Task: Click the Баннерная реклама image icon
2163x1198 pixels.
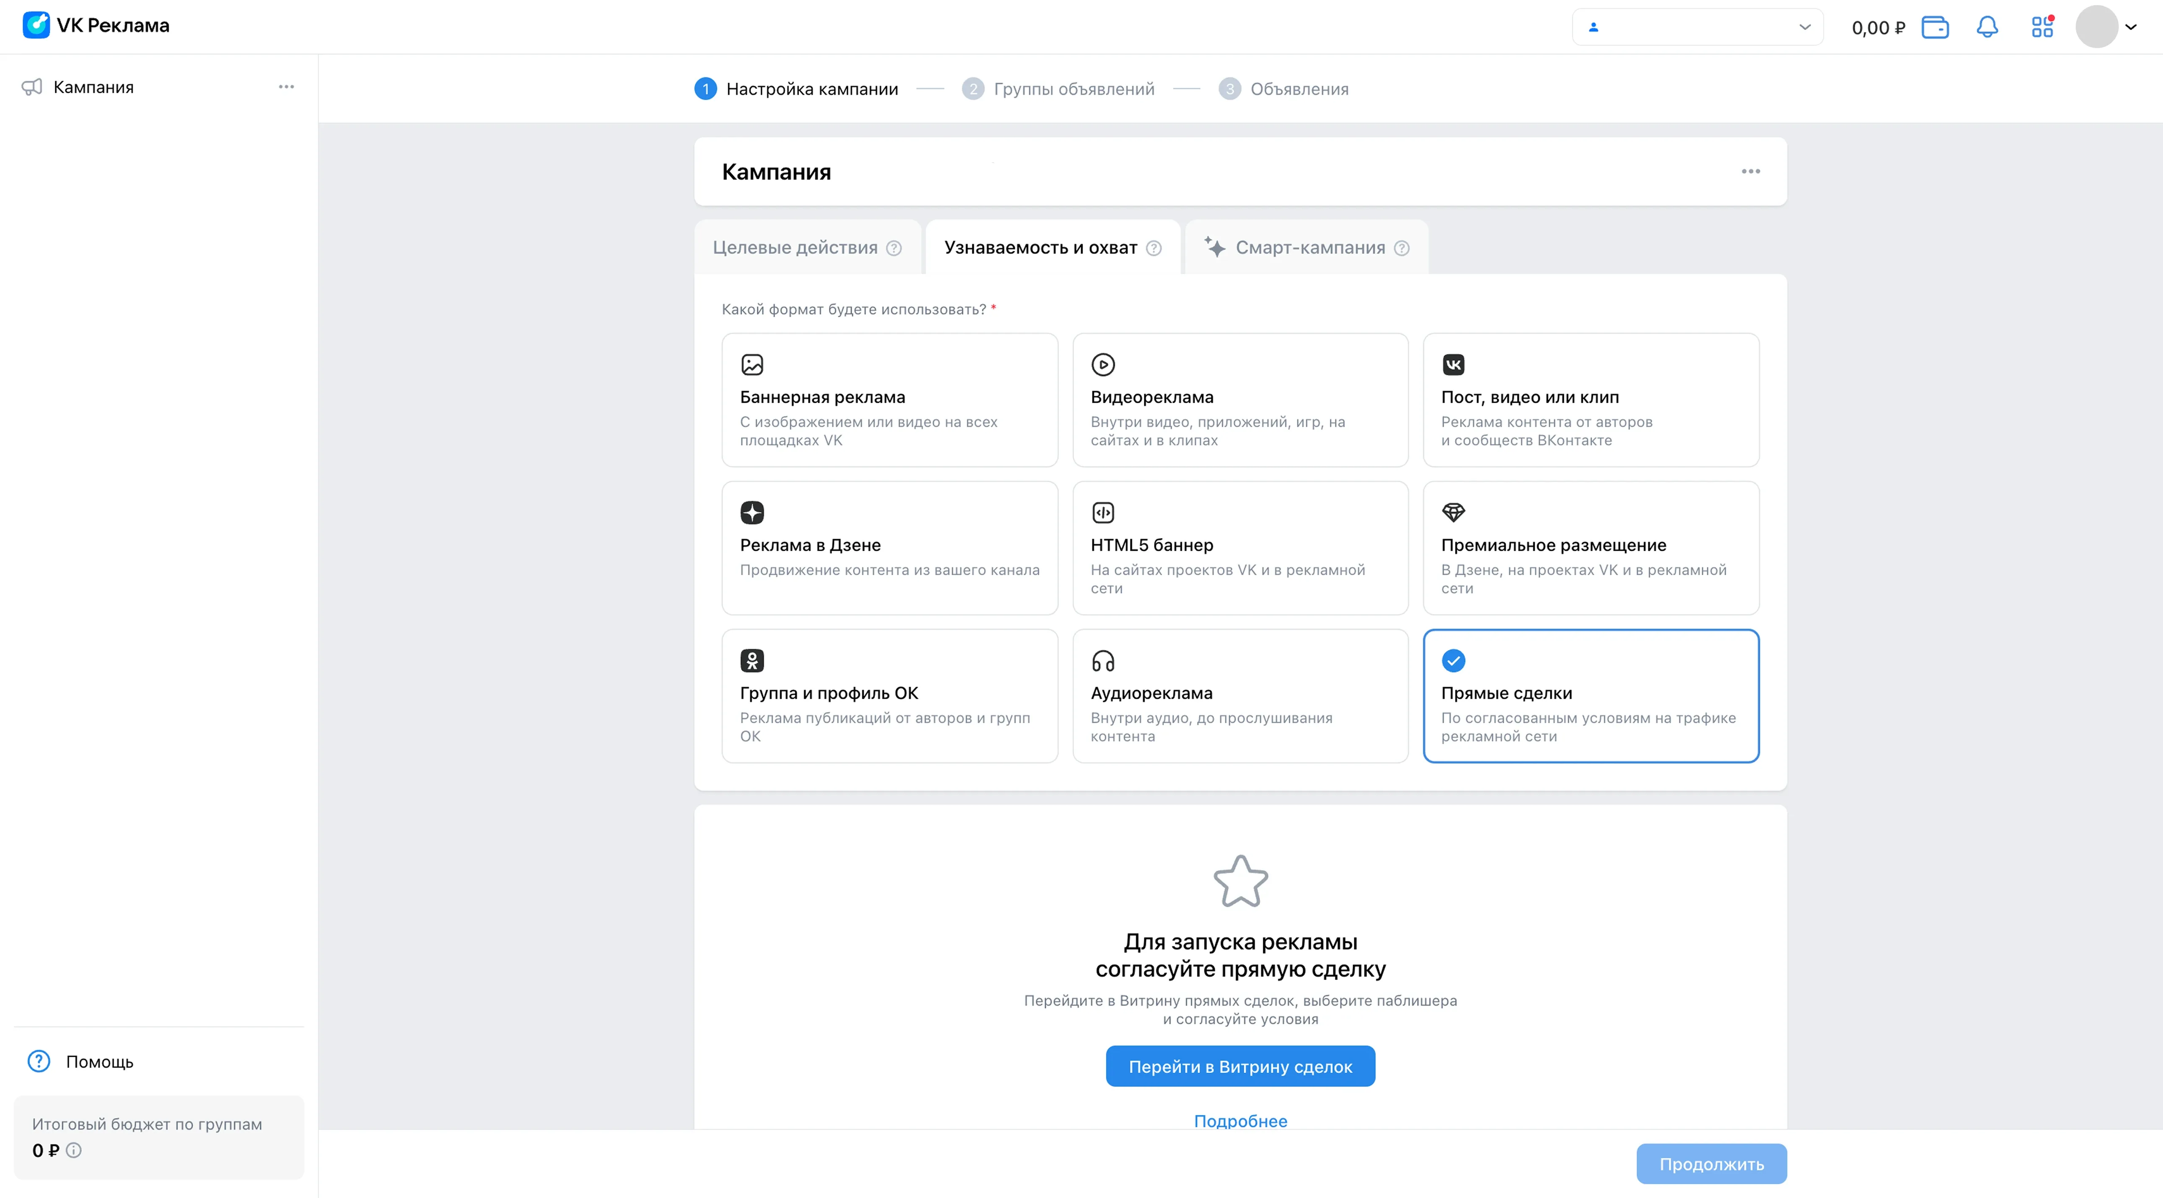Action: pos(752,364)
